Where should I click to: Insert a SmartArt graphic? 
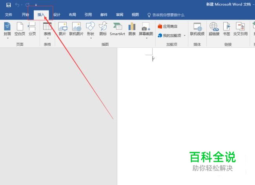point(117,29)
